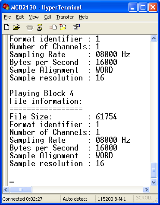Open the Edit menu
Image resolution: width=160 pixels, height=205 pixels.
coord(20,17)
